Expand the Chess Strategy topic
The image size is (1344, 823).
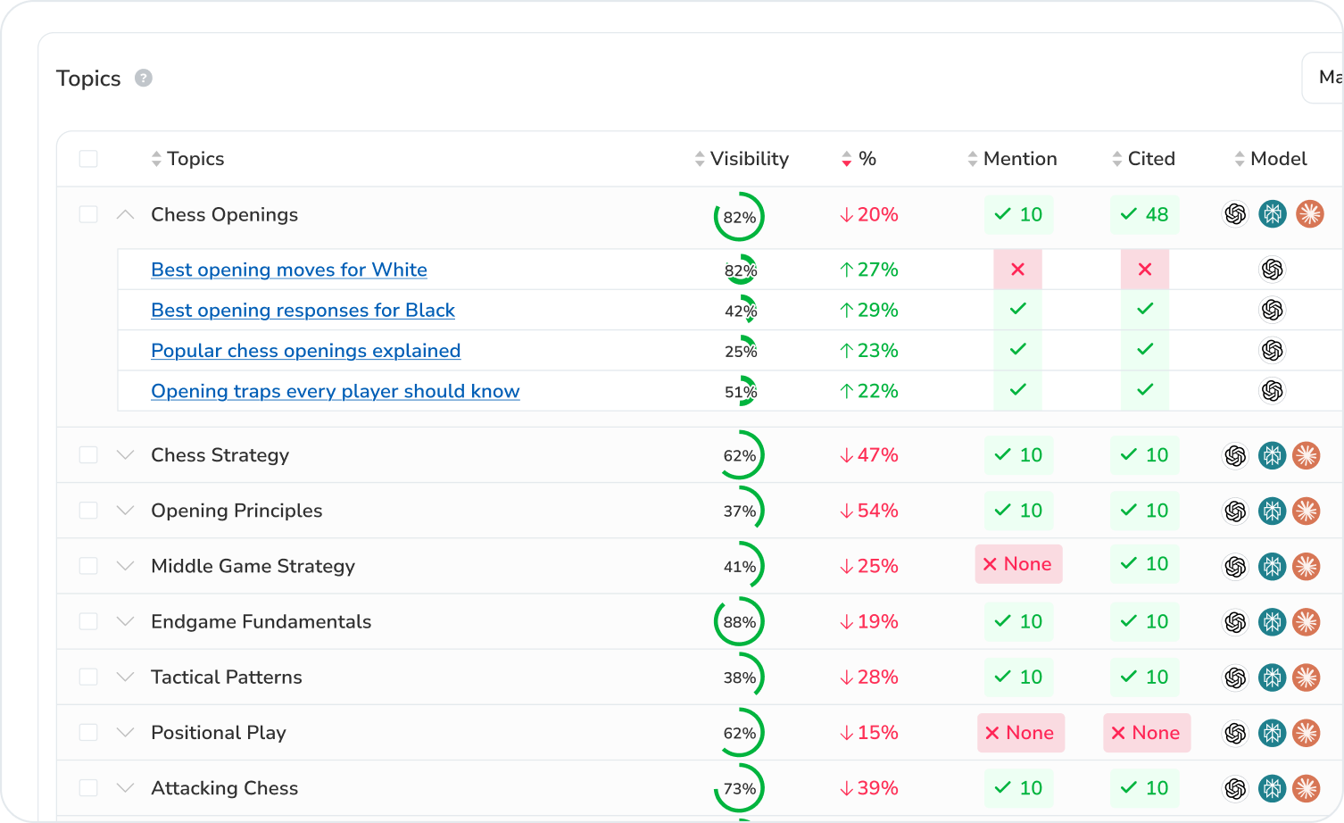tap(126, 455)
